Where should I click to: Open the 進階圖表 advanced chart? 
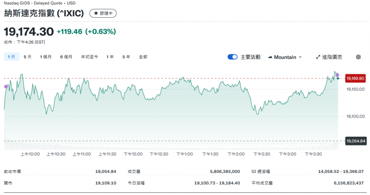(332, 57)
